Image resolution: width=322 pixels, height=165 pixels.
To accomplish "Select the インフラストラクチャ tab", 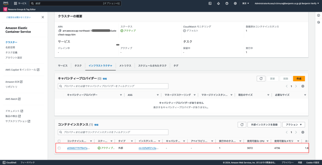I will 100,65.
